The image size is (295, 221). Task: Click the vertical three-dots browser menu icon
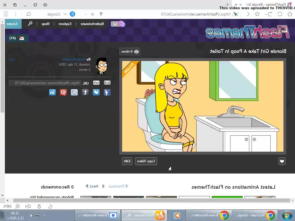tap(16, 14)
